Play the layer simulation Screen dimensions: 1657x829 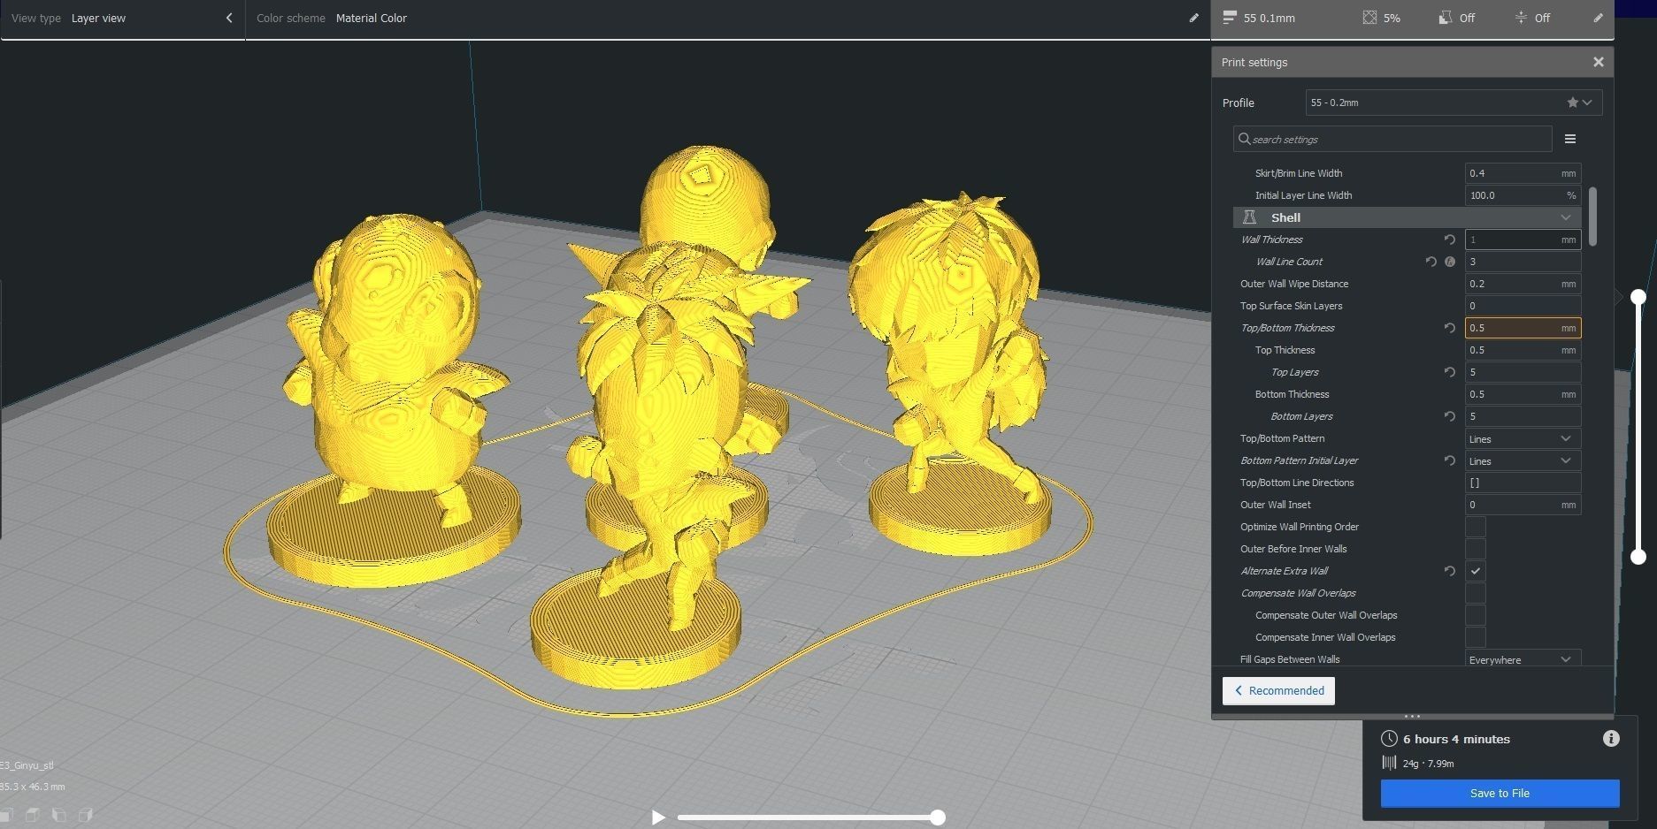tap(657, 818)
